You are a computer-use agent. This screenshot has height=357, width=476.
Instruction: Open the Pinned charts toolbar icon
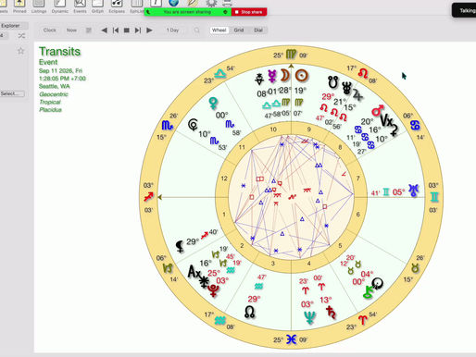tap(19, 6)
